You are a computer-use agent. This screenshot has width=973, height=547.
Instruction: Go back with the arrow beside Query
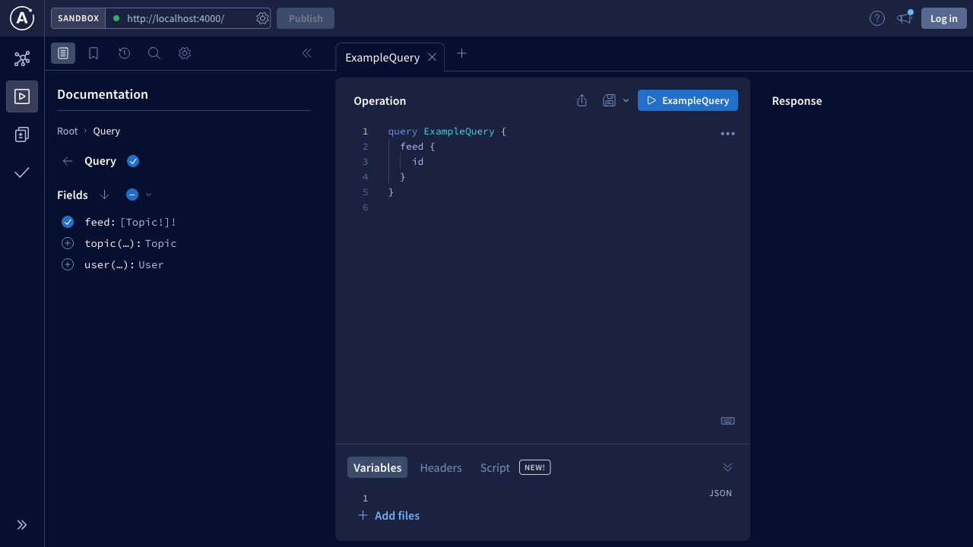tap(68, 161)
